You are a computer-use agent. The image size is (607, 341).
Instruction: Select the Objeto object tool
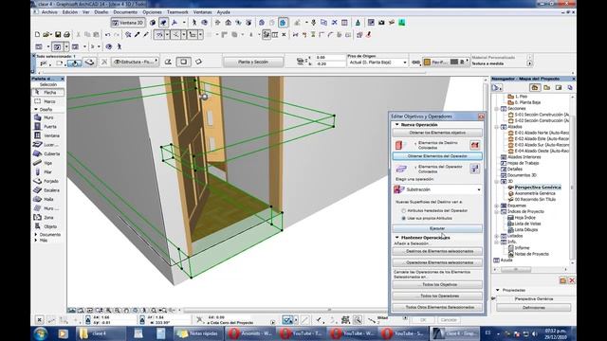[48, 226]
